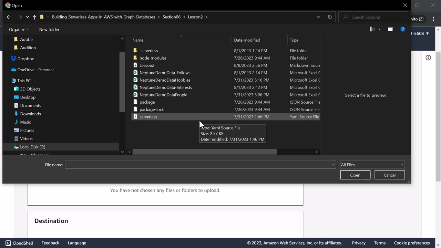Open Pictures in the navigation pane

pyautogui.click(x=27, y=130)
